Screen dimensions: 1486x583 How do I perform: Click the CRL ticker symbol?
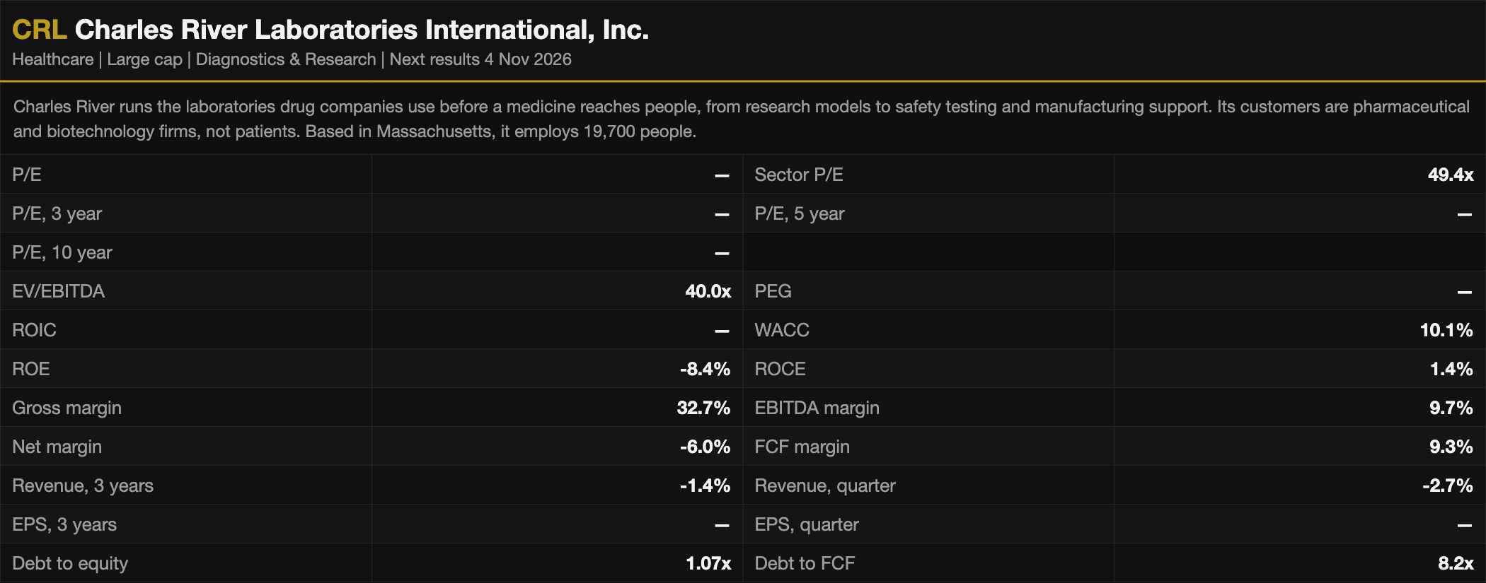40,30
